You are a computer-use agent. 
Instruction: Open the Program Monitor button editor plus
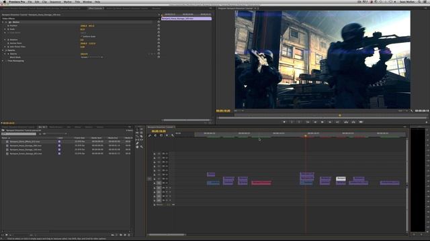tap(427, 122)
